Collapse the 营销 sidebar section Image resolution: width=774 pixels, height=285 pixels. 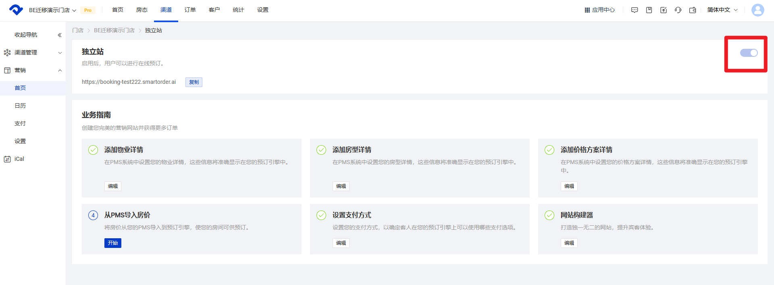(x=33, y=70)
